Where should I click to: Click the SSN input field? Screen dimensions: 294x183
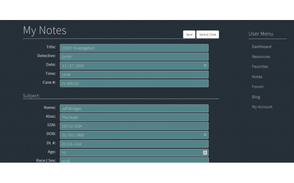pyautogui.click(x=134, y=126)
